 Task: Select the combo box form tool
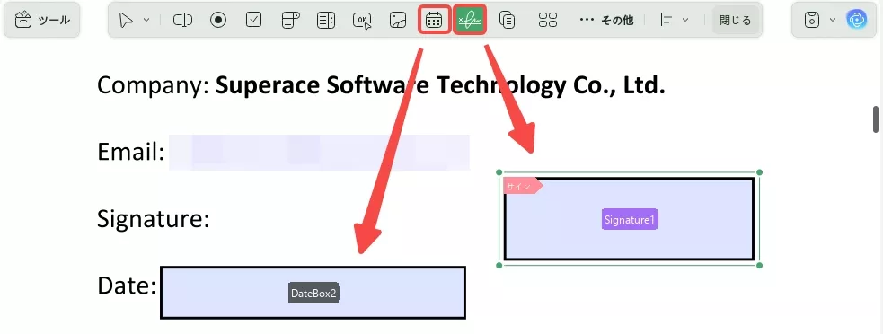click(290, 21)
